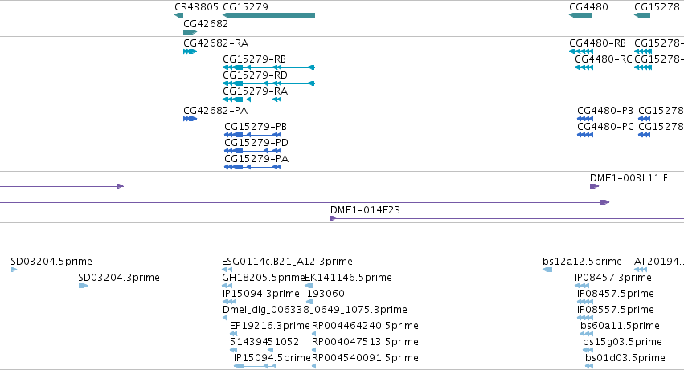Screen dimensions: 684x370
Task: Click the arrow glyph under bs12a12.5prime
Action: click(547, 270)
